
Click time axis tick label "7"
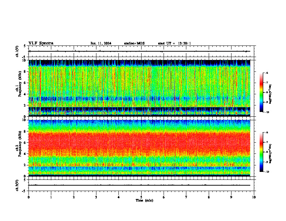[186, 197]
